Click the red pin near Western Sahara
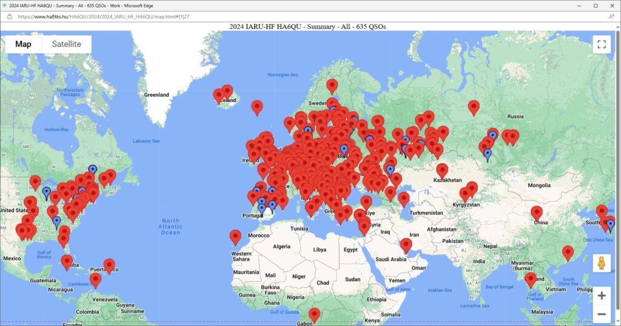 click(x=235, y=237)
